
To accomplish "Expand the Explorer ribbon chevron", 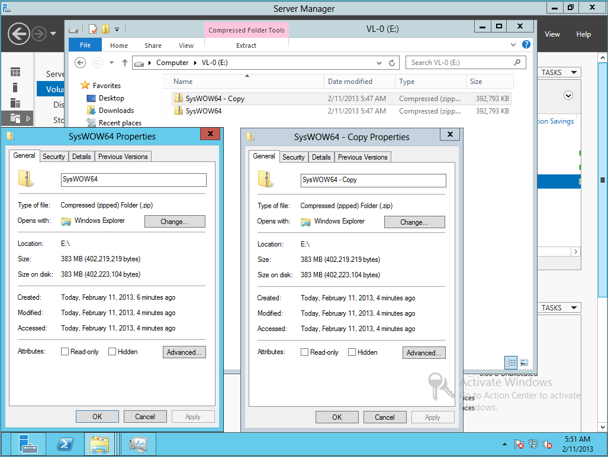I will pyautogui.click(x=513, y=44).
